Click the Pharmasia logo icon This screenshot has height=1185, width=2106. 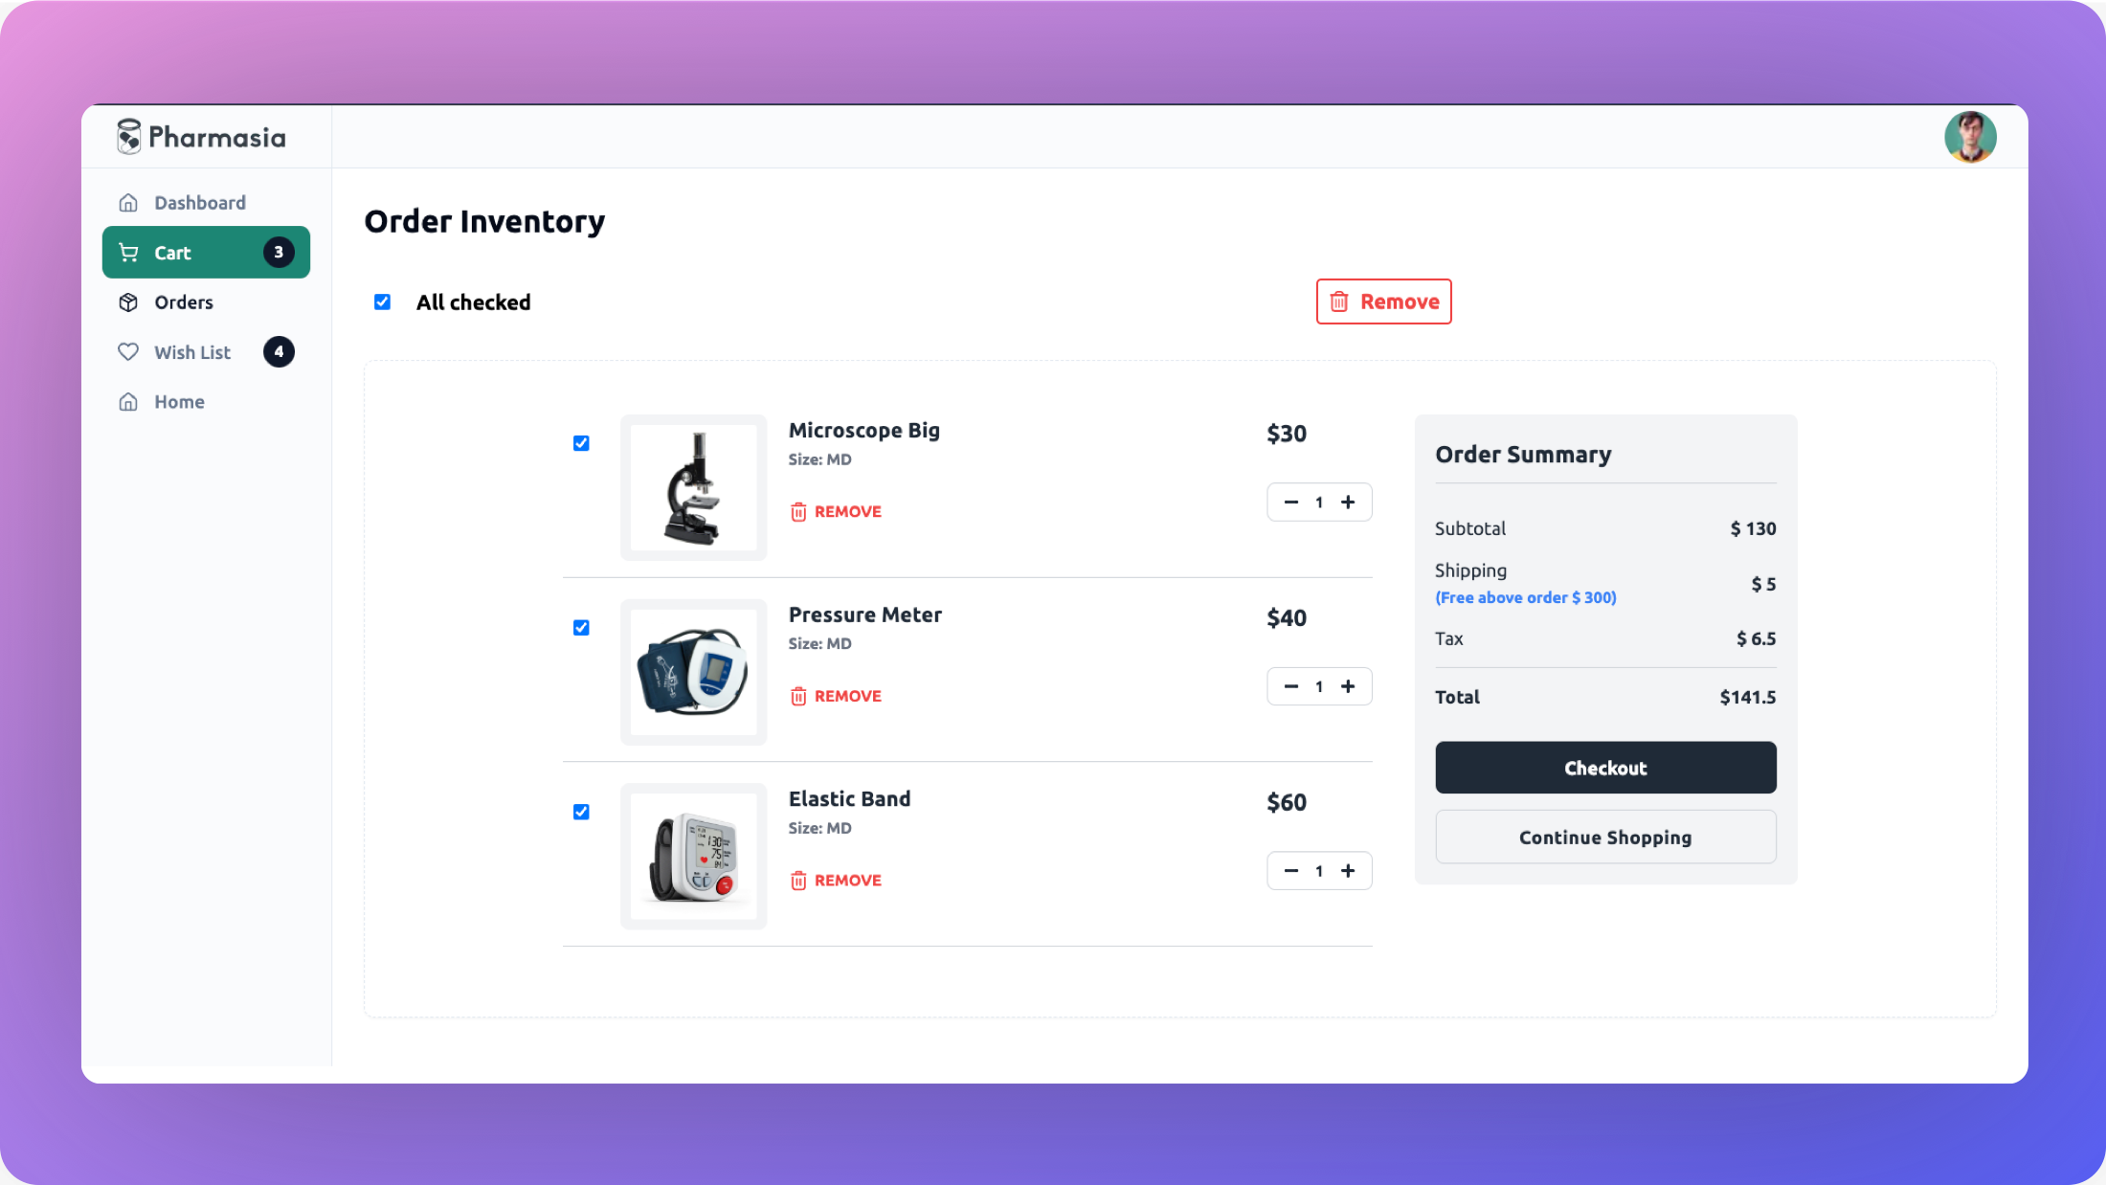click(x=127, y=136)
